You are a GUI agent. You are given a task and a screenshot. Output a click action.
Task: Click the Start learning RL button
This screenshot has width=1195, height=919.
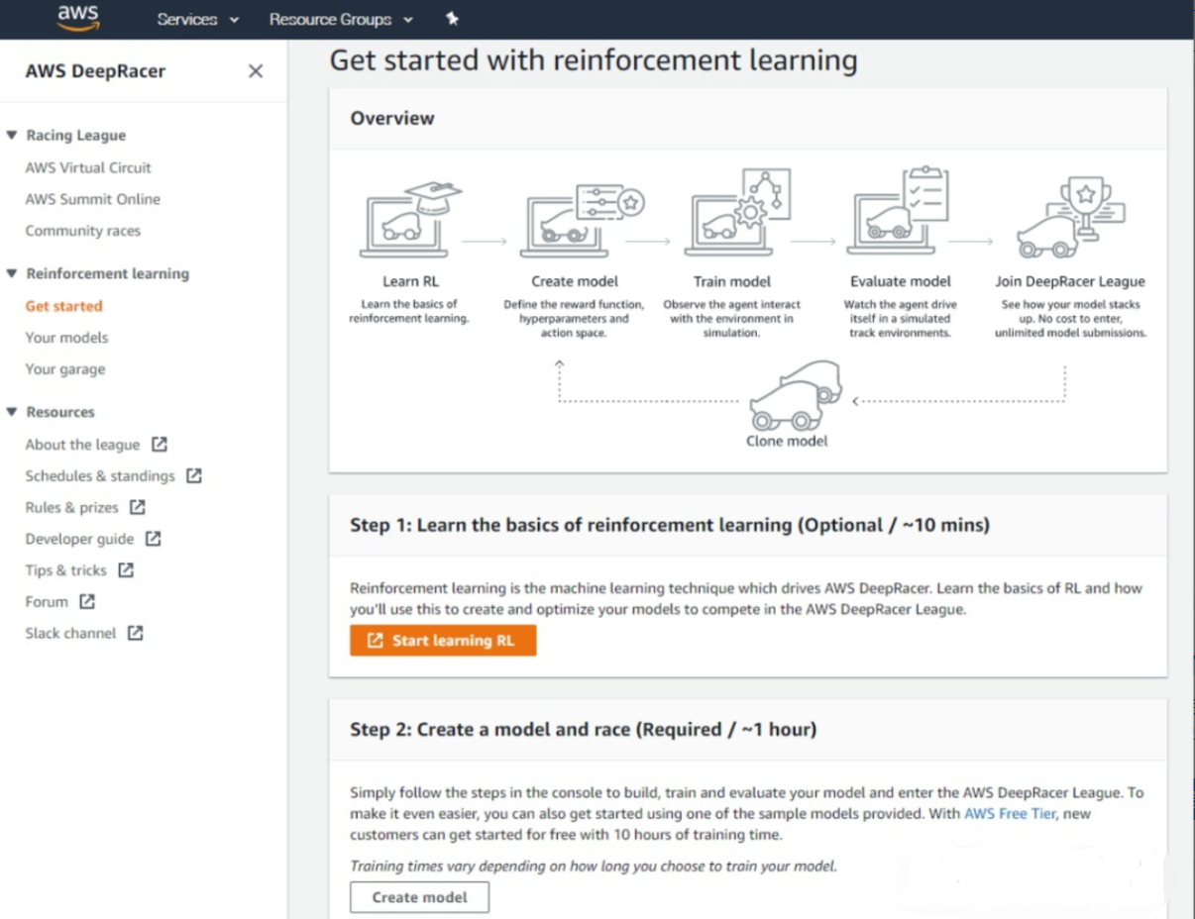pyautogui.click(x=443, y=641)
